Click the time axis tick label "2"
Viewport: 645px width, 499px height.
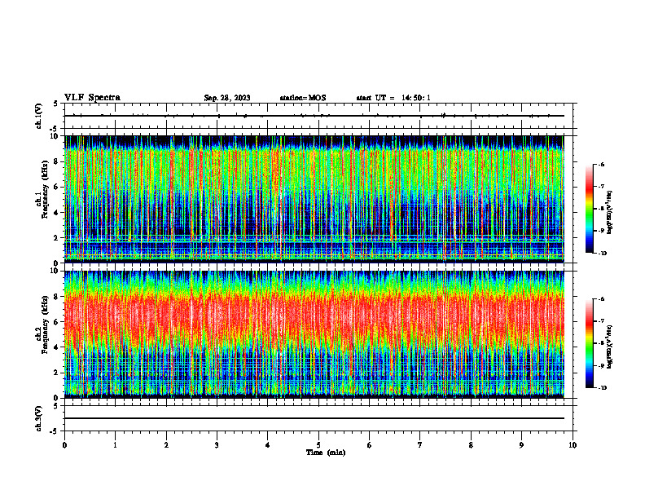tap(166, 445)
